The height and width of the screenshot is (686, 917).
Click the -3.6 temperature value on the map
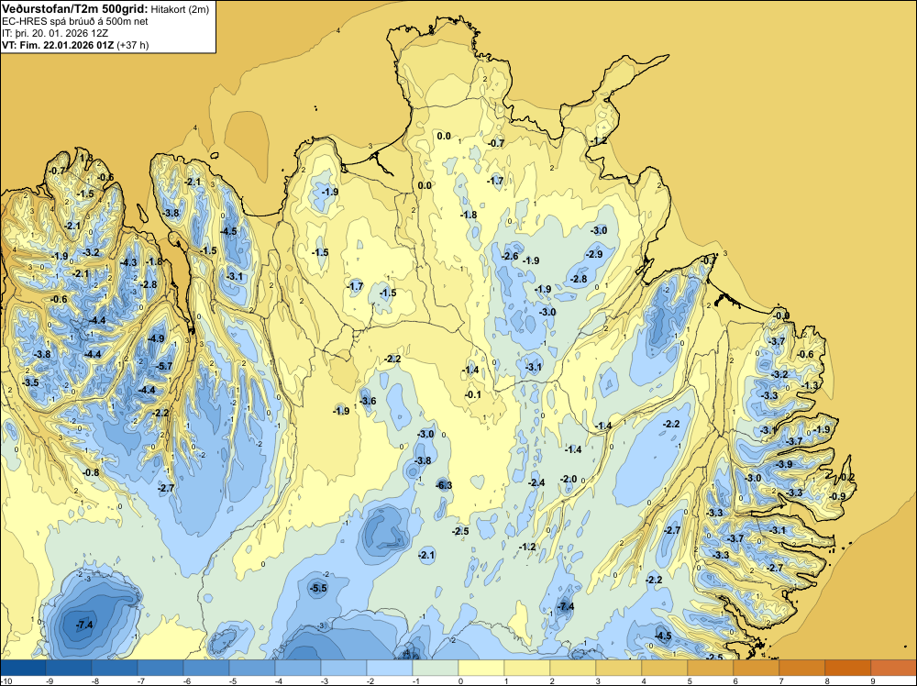point(368,401)
